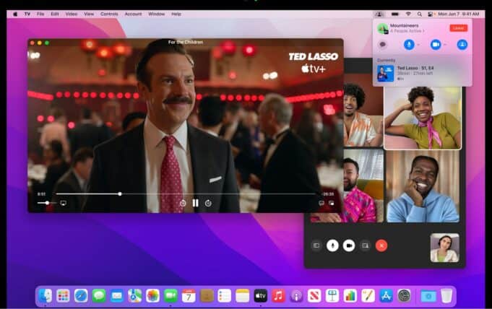Skip back button in TV player
The height and width of the screenshot is (309, 492).
click(x=183, y=204)
